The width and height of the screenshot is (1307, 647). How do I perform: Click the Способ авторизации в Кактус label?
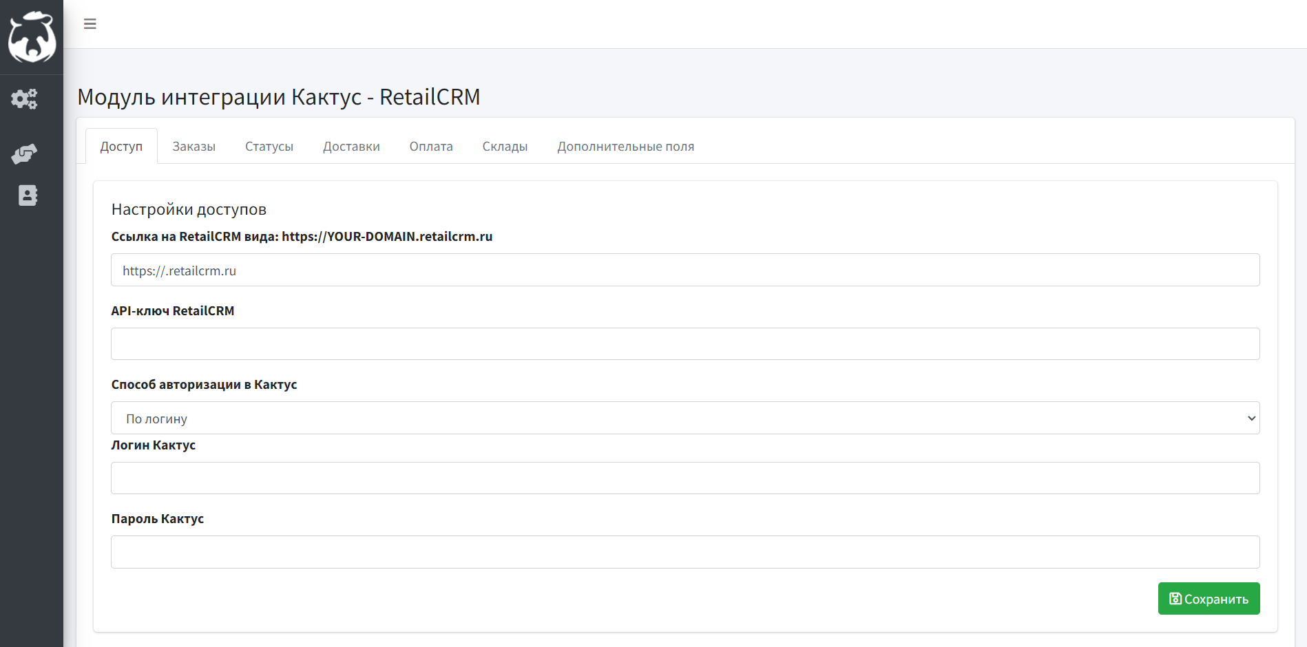click(204, 384)
